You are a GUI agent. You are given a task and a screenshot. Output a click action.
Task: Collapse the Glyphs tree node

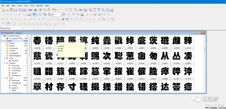pyautogui.click(x=2, y=41)
